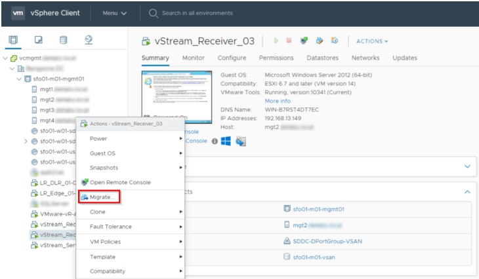This screenshot has width=479, height=279.
Task: Collapse the vcmgmt vCenter tree node
Action: pos(6,58)
